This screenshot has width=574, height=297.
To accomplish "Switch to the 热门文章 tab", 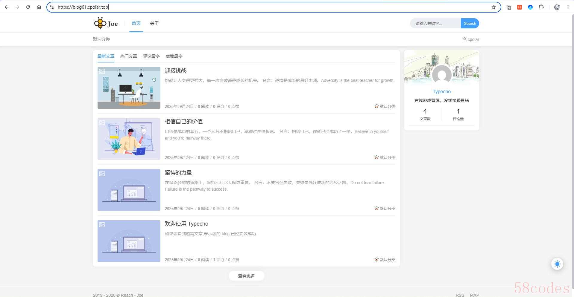I will pyautogui.click(x=128, y=56).
